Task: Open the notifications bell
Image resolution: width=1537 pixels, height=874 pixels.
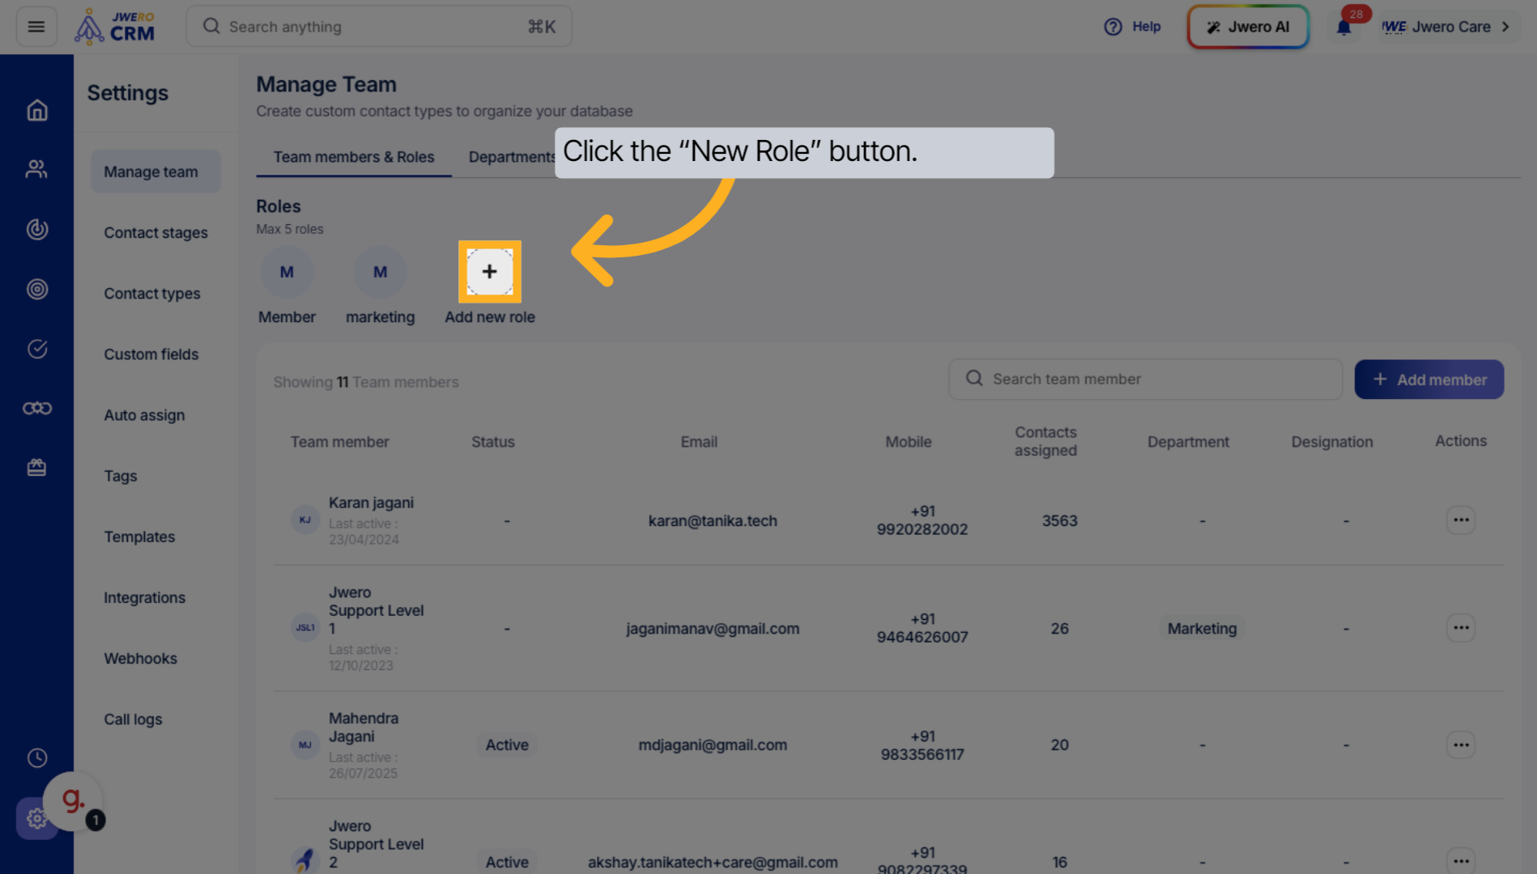Action: pos(1343,28)
